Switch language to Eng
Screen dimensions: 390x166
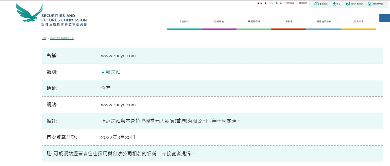click(x=272, y=3)
